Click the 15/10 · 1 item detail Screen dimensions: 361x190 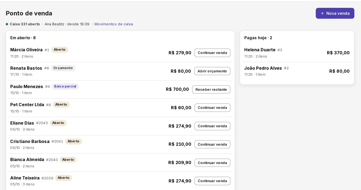(21, 93)
